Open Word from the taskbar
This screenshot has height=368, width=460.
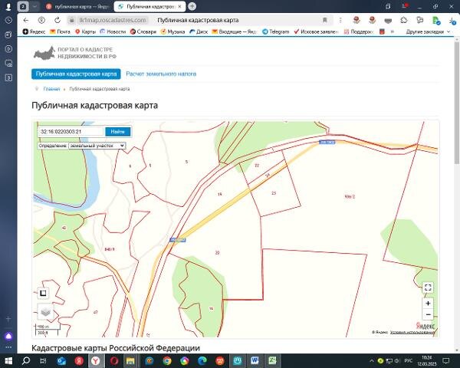pos(255,360)
